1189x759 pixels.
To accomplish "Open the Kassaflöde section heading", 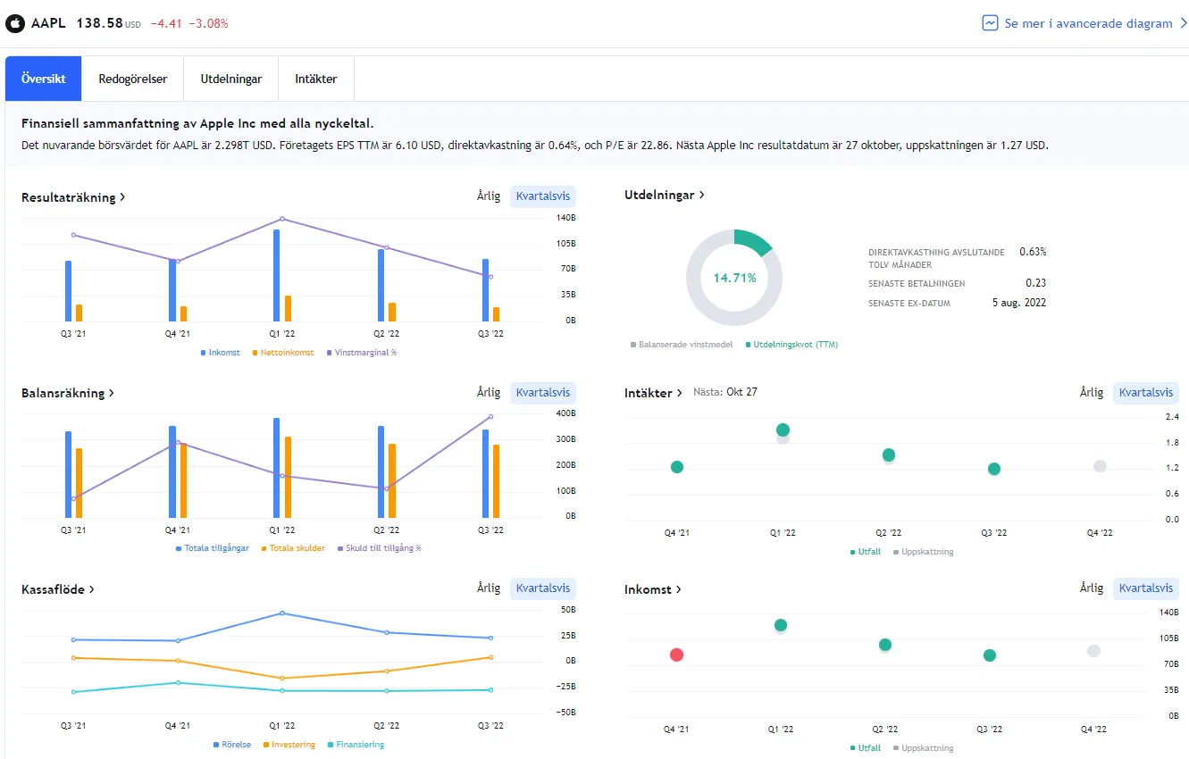I will (58, 589).
